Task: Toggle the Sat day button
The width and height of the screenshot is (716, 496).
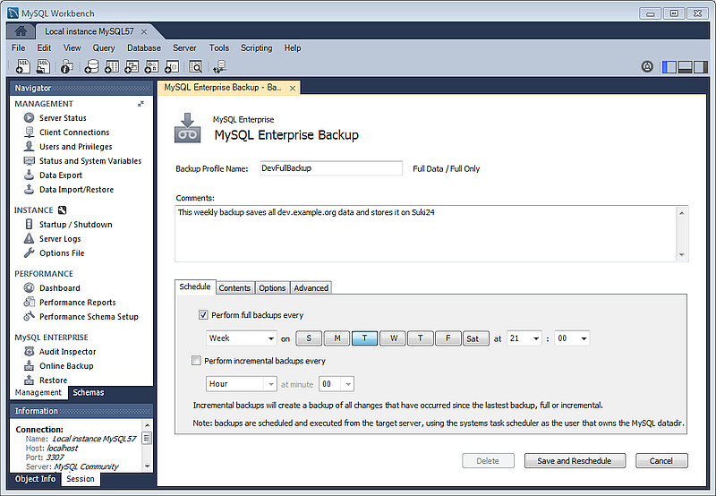Action: tap(476, 338)
